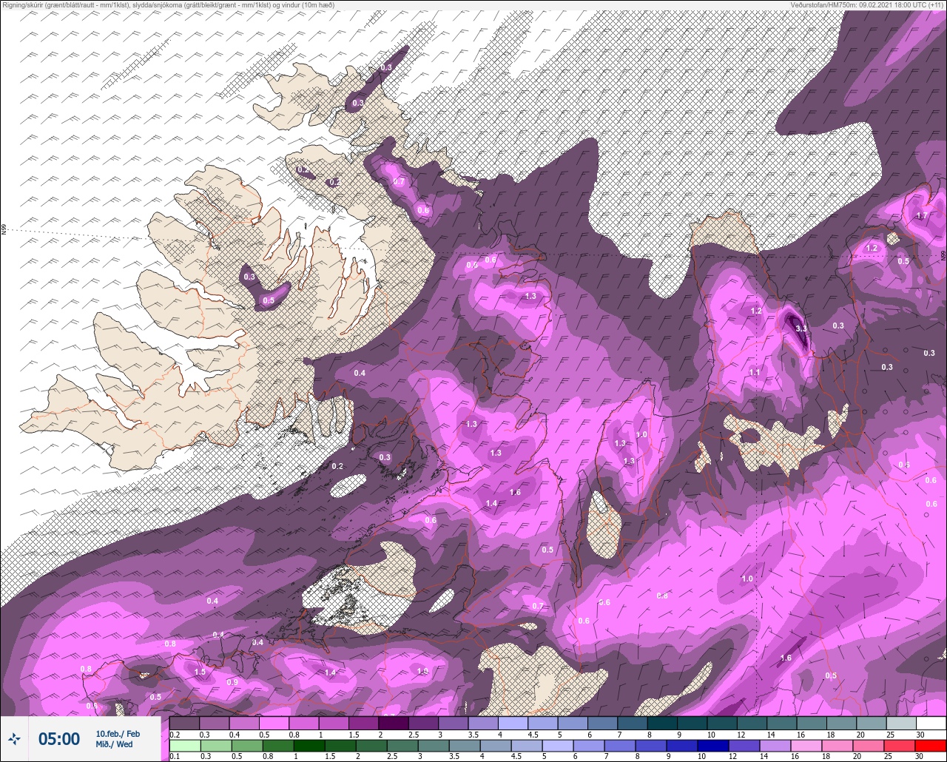
Task: Click the 1.1 precipitation value on the map
Action: coord(755,372)
